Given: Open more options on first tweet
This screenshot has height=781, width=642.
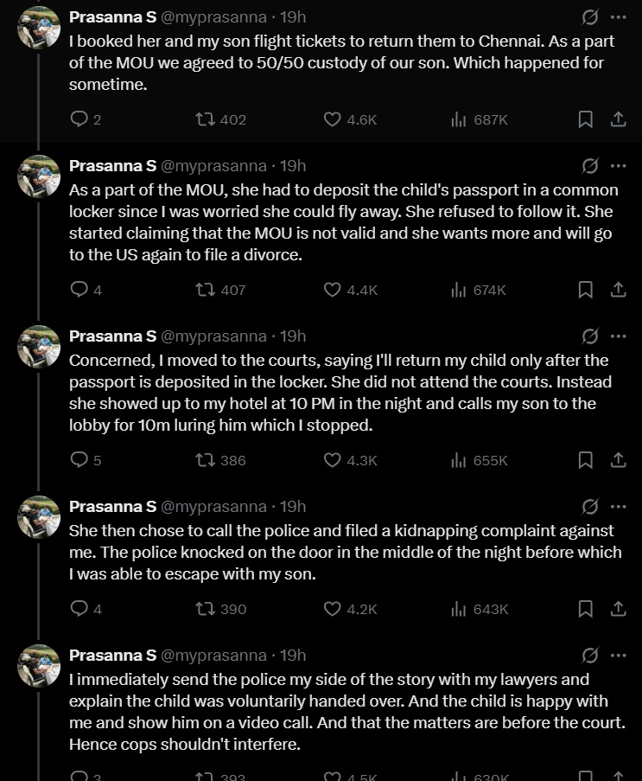Looking at the screenshot, I should tap(619, 16).
